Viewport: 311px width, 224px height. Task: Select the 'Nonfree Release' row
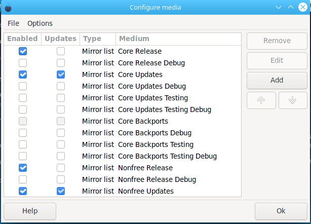[123, 168]
